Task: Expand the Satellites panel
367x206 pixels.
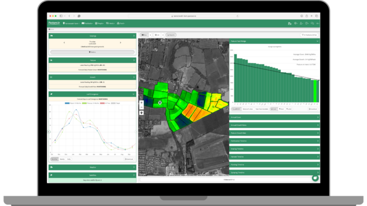Action: pyautogui.click(x=92, y=175)
